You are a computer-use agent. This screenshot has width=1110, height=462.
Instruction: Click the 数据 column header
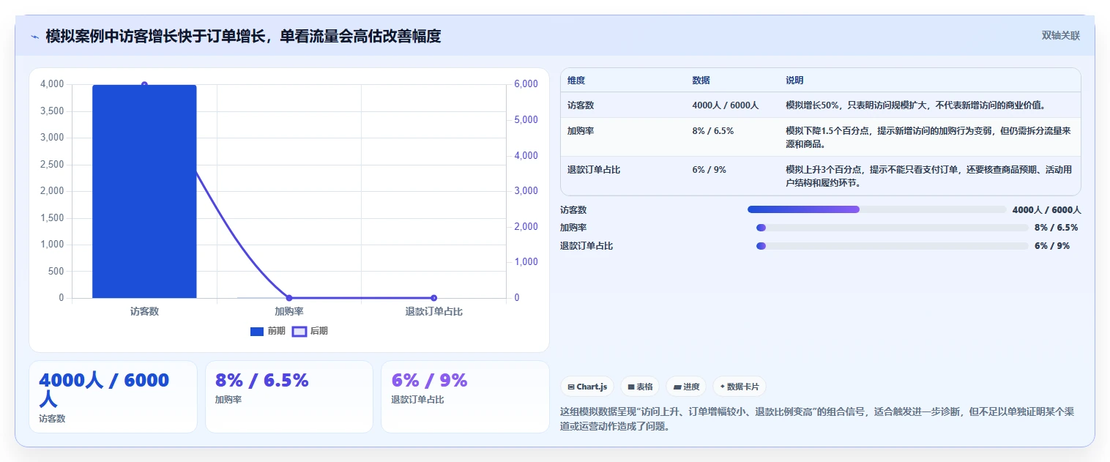click(x=701, y=81)
